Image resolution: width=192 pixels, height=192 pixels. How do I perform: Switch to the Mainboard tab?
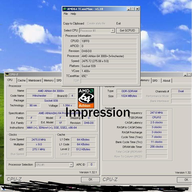(35, 80)
